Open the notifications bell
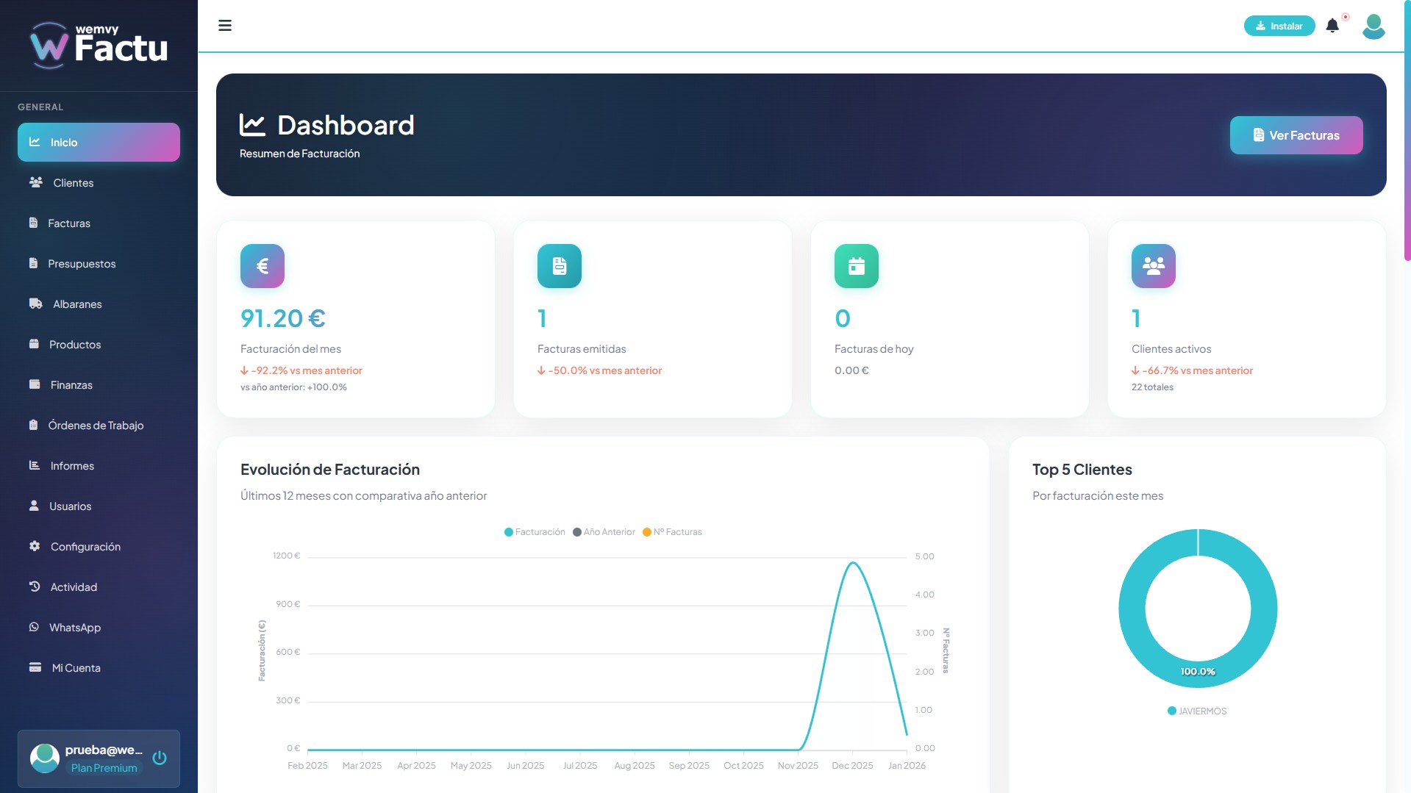1411x793 pixels. pyautogui.click(x=1332, y=26)
